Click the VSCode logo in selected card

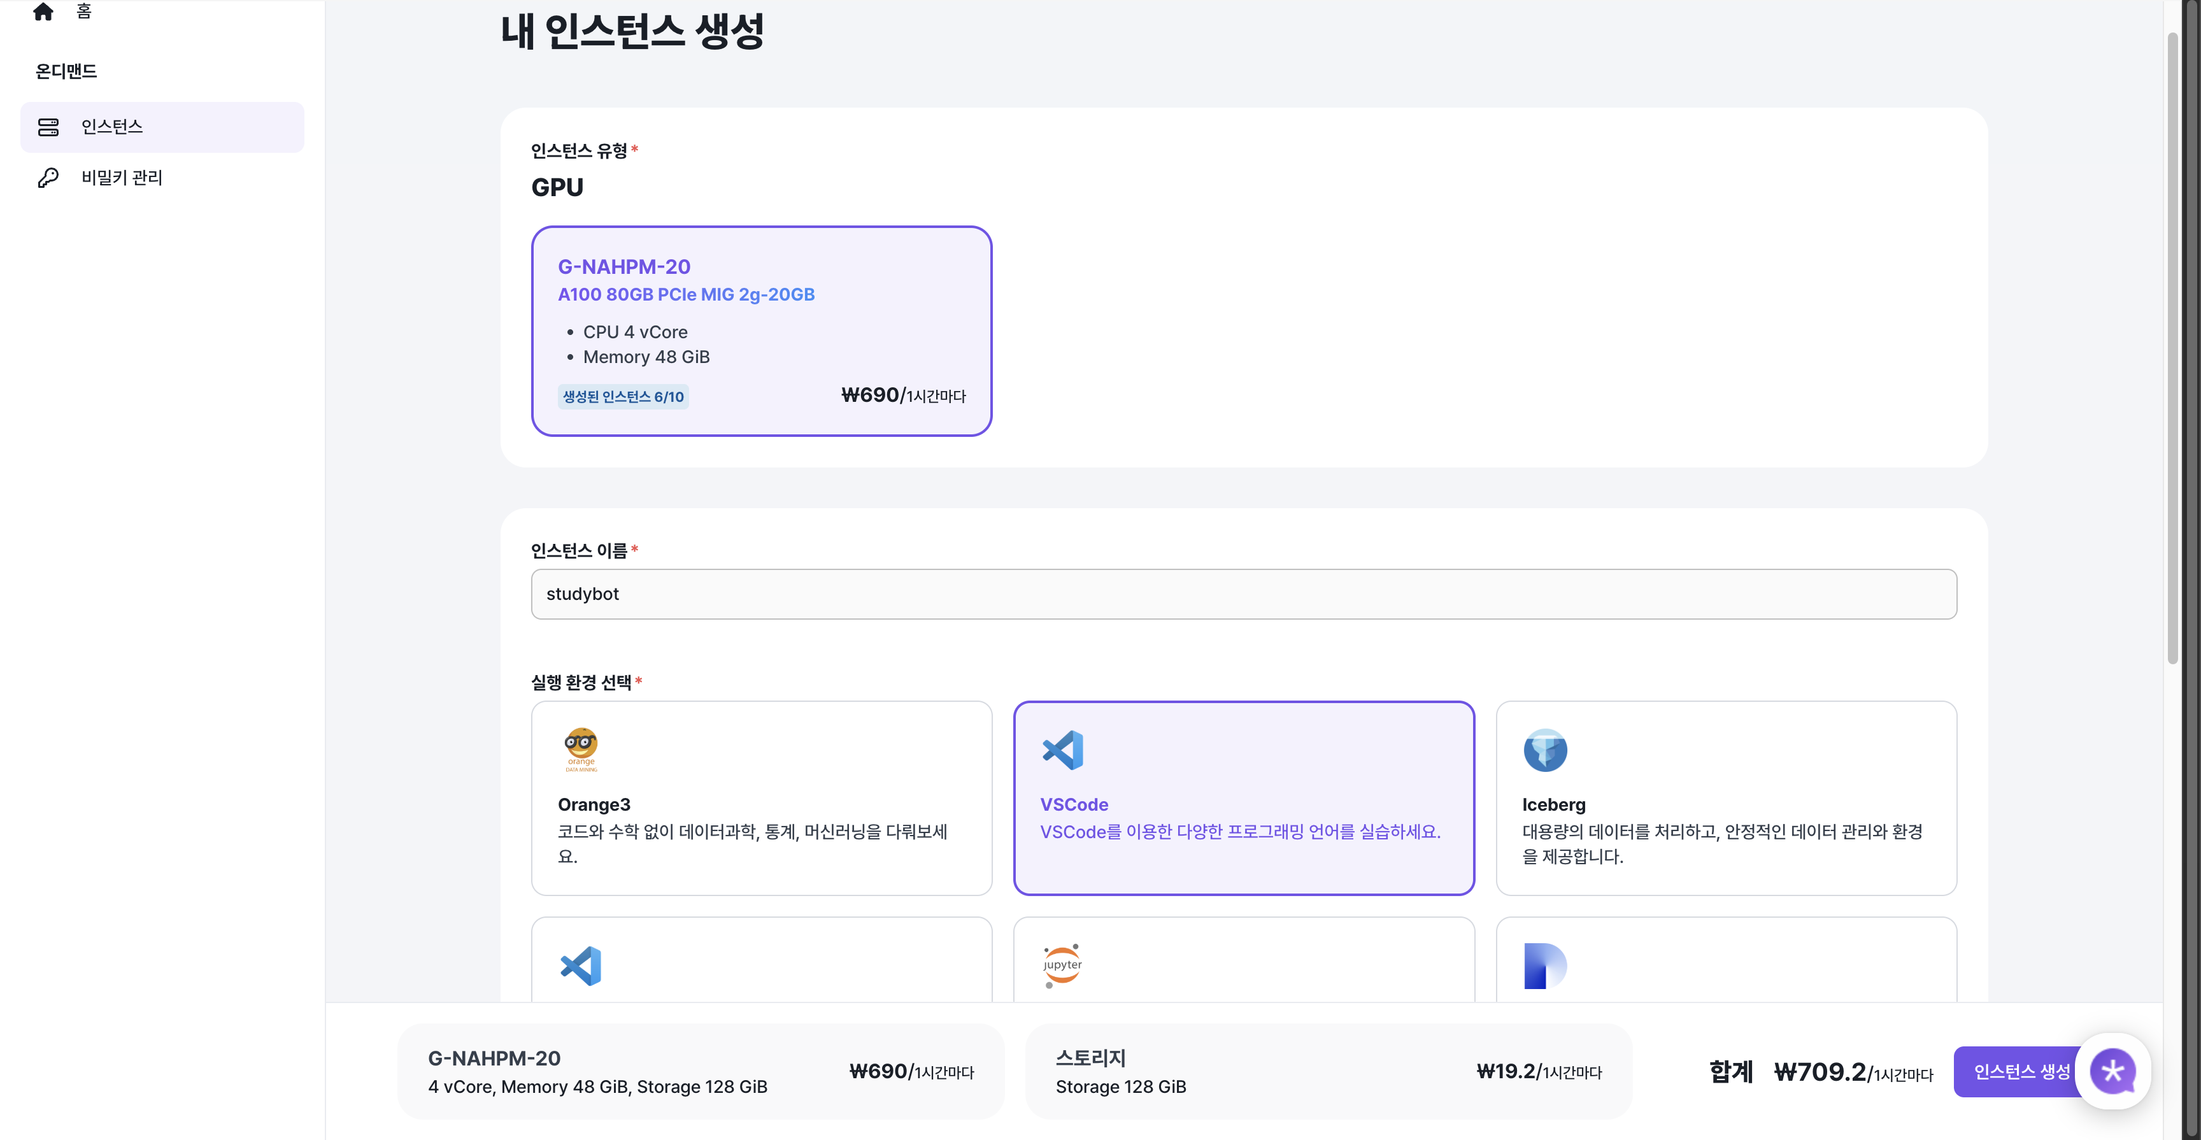[x=1063, y=750]
